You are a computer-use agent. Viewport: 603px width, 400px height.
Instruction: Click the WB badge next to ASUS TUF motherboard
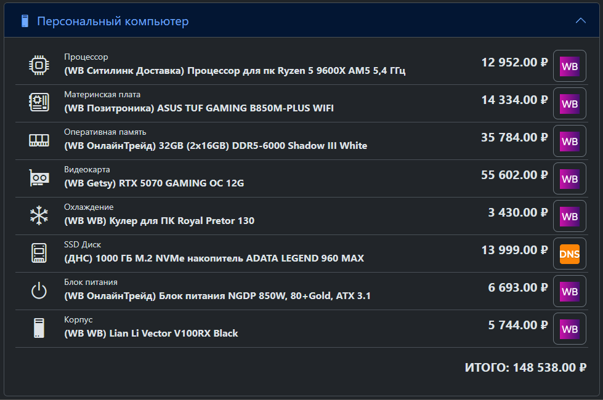[570, 104]
